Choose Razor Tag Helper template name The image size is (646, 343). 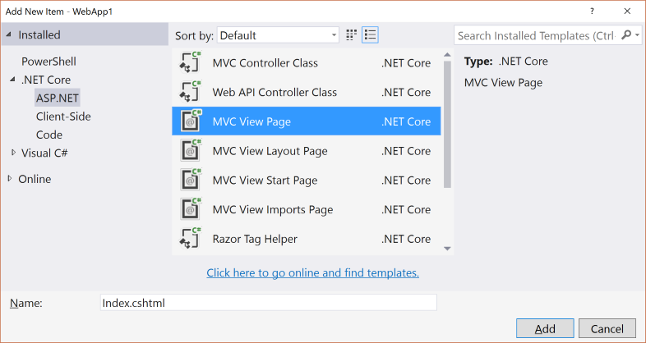(255, 239)
